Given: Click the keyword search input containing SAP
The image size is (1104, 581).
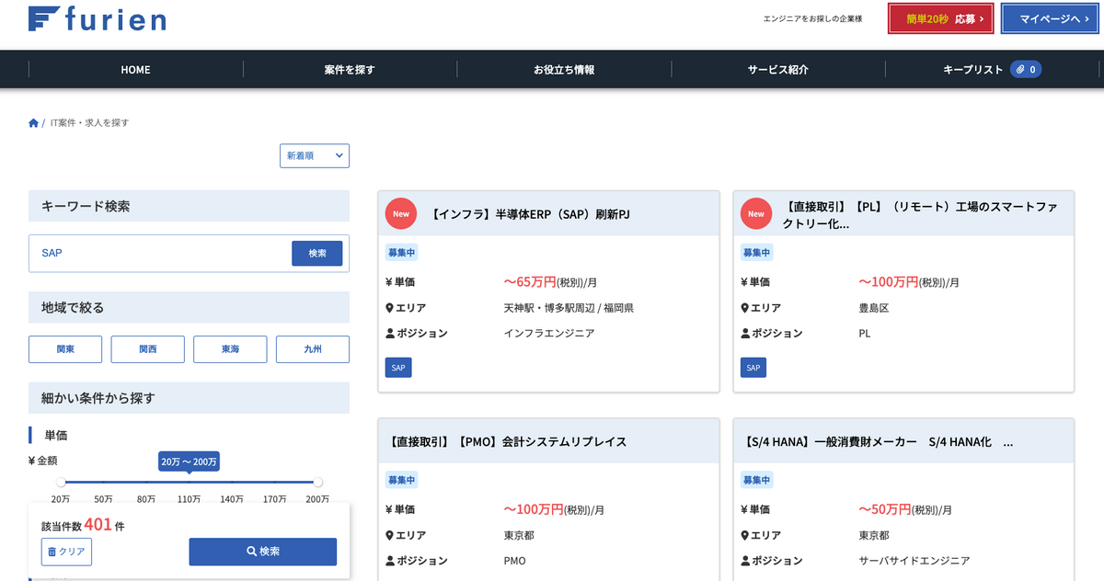Looking at the screenshot, I should pyautogui.click(x=161, y=254).
